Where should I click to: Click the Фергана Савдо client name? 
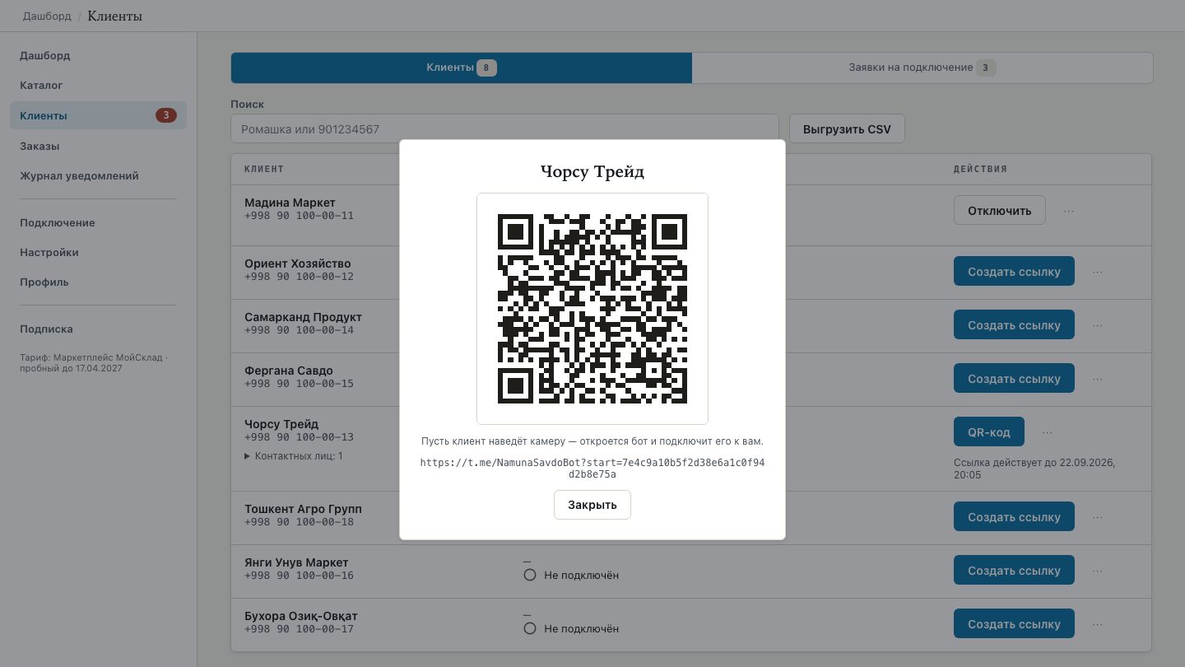(x=289, y=371)
